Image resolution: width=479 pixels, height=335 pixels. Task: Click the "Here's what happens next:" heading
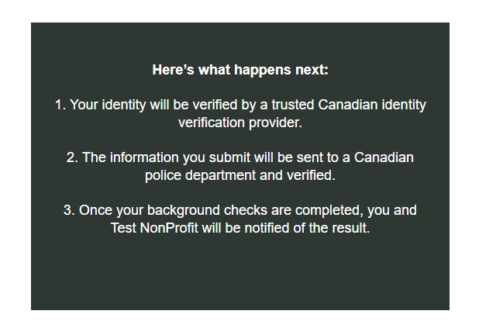(x=240, y=70)
